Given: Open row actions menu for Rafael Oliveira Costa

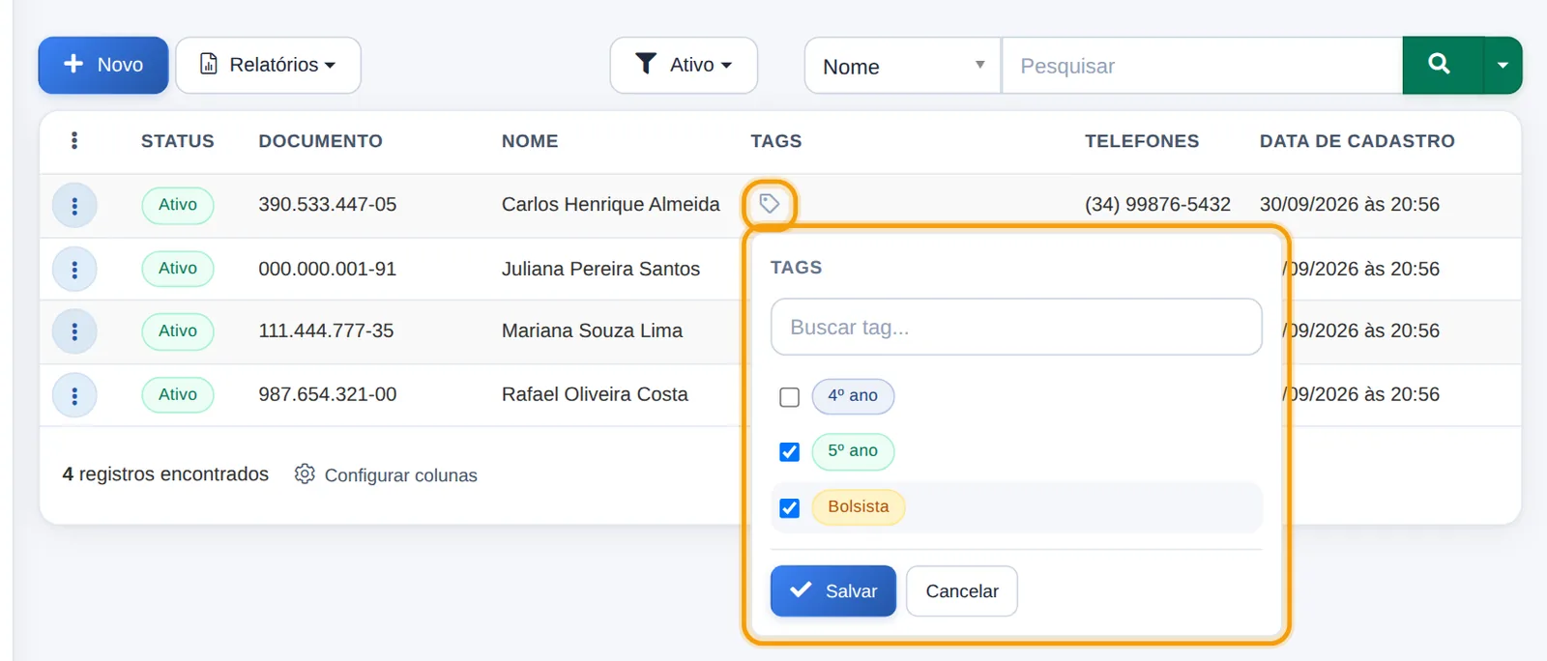Looking at the screenshot, I should 74,395.
